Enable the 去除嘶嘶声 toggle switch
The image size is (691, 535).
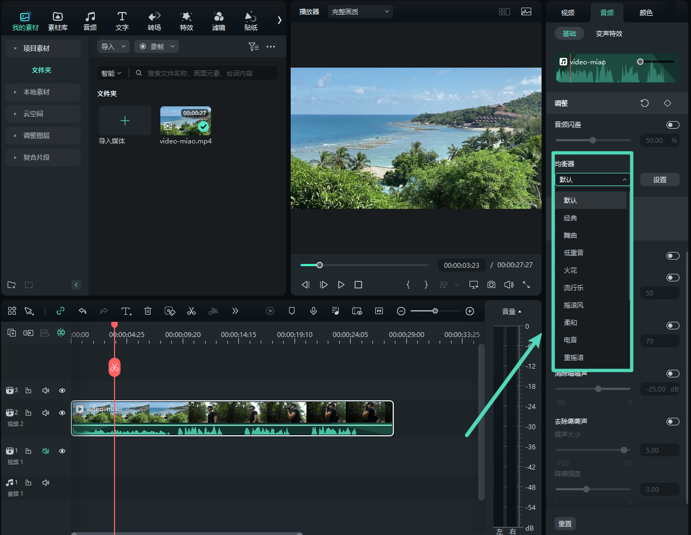(673, 422)
